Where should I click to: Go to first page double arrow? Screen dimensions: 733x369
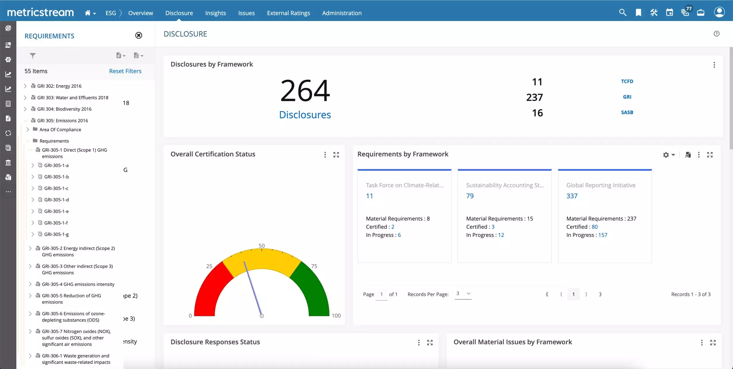click(547, 294)
